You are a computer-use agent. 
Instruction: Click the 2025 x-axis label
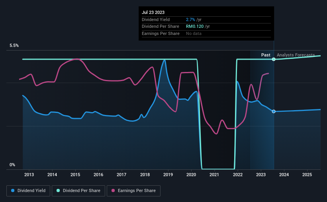(x=307, y=175)
